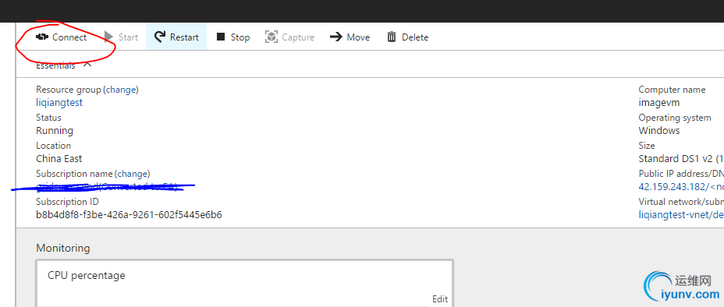Click the Move arrow icon
The image size is (724, 307).
(x=335, y=37)
